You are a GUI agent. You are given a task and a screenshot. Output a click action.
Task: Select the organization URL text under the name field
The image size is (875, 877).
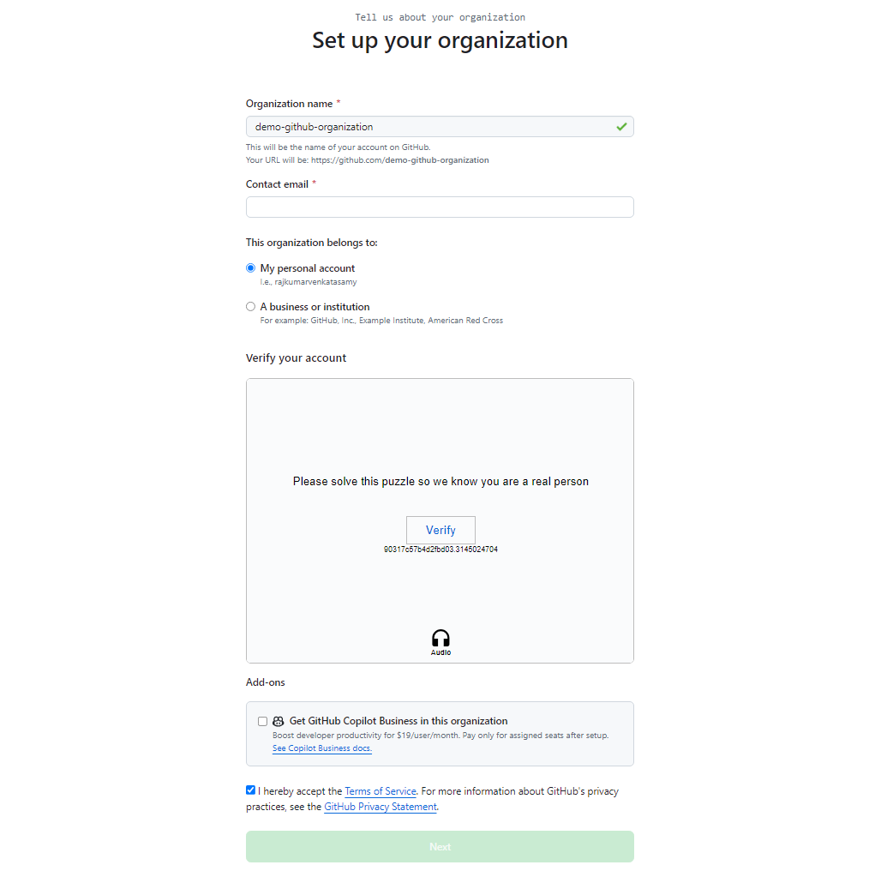pos(367,159)
